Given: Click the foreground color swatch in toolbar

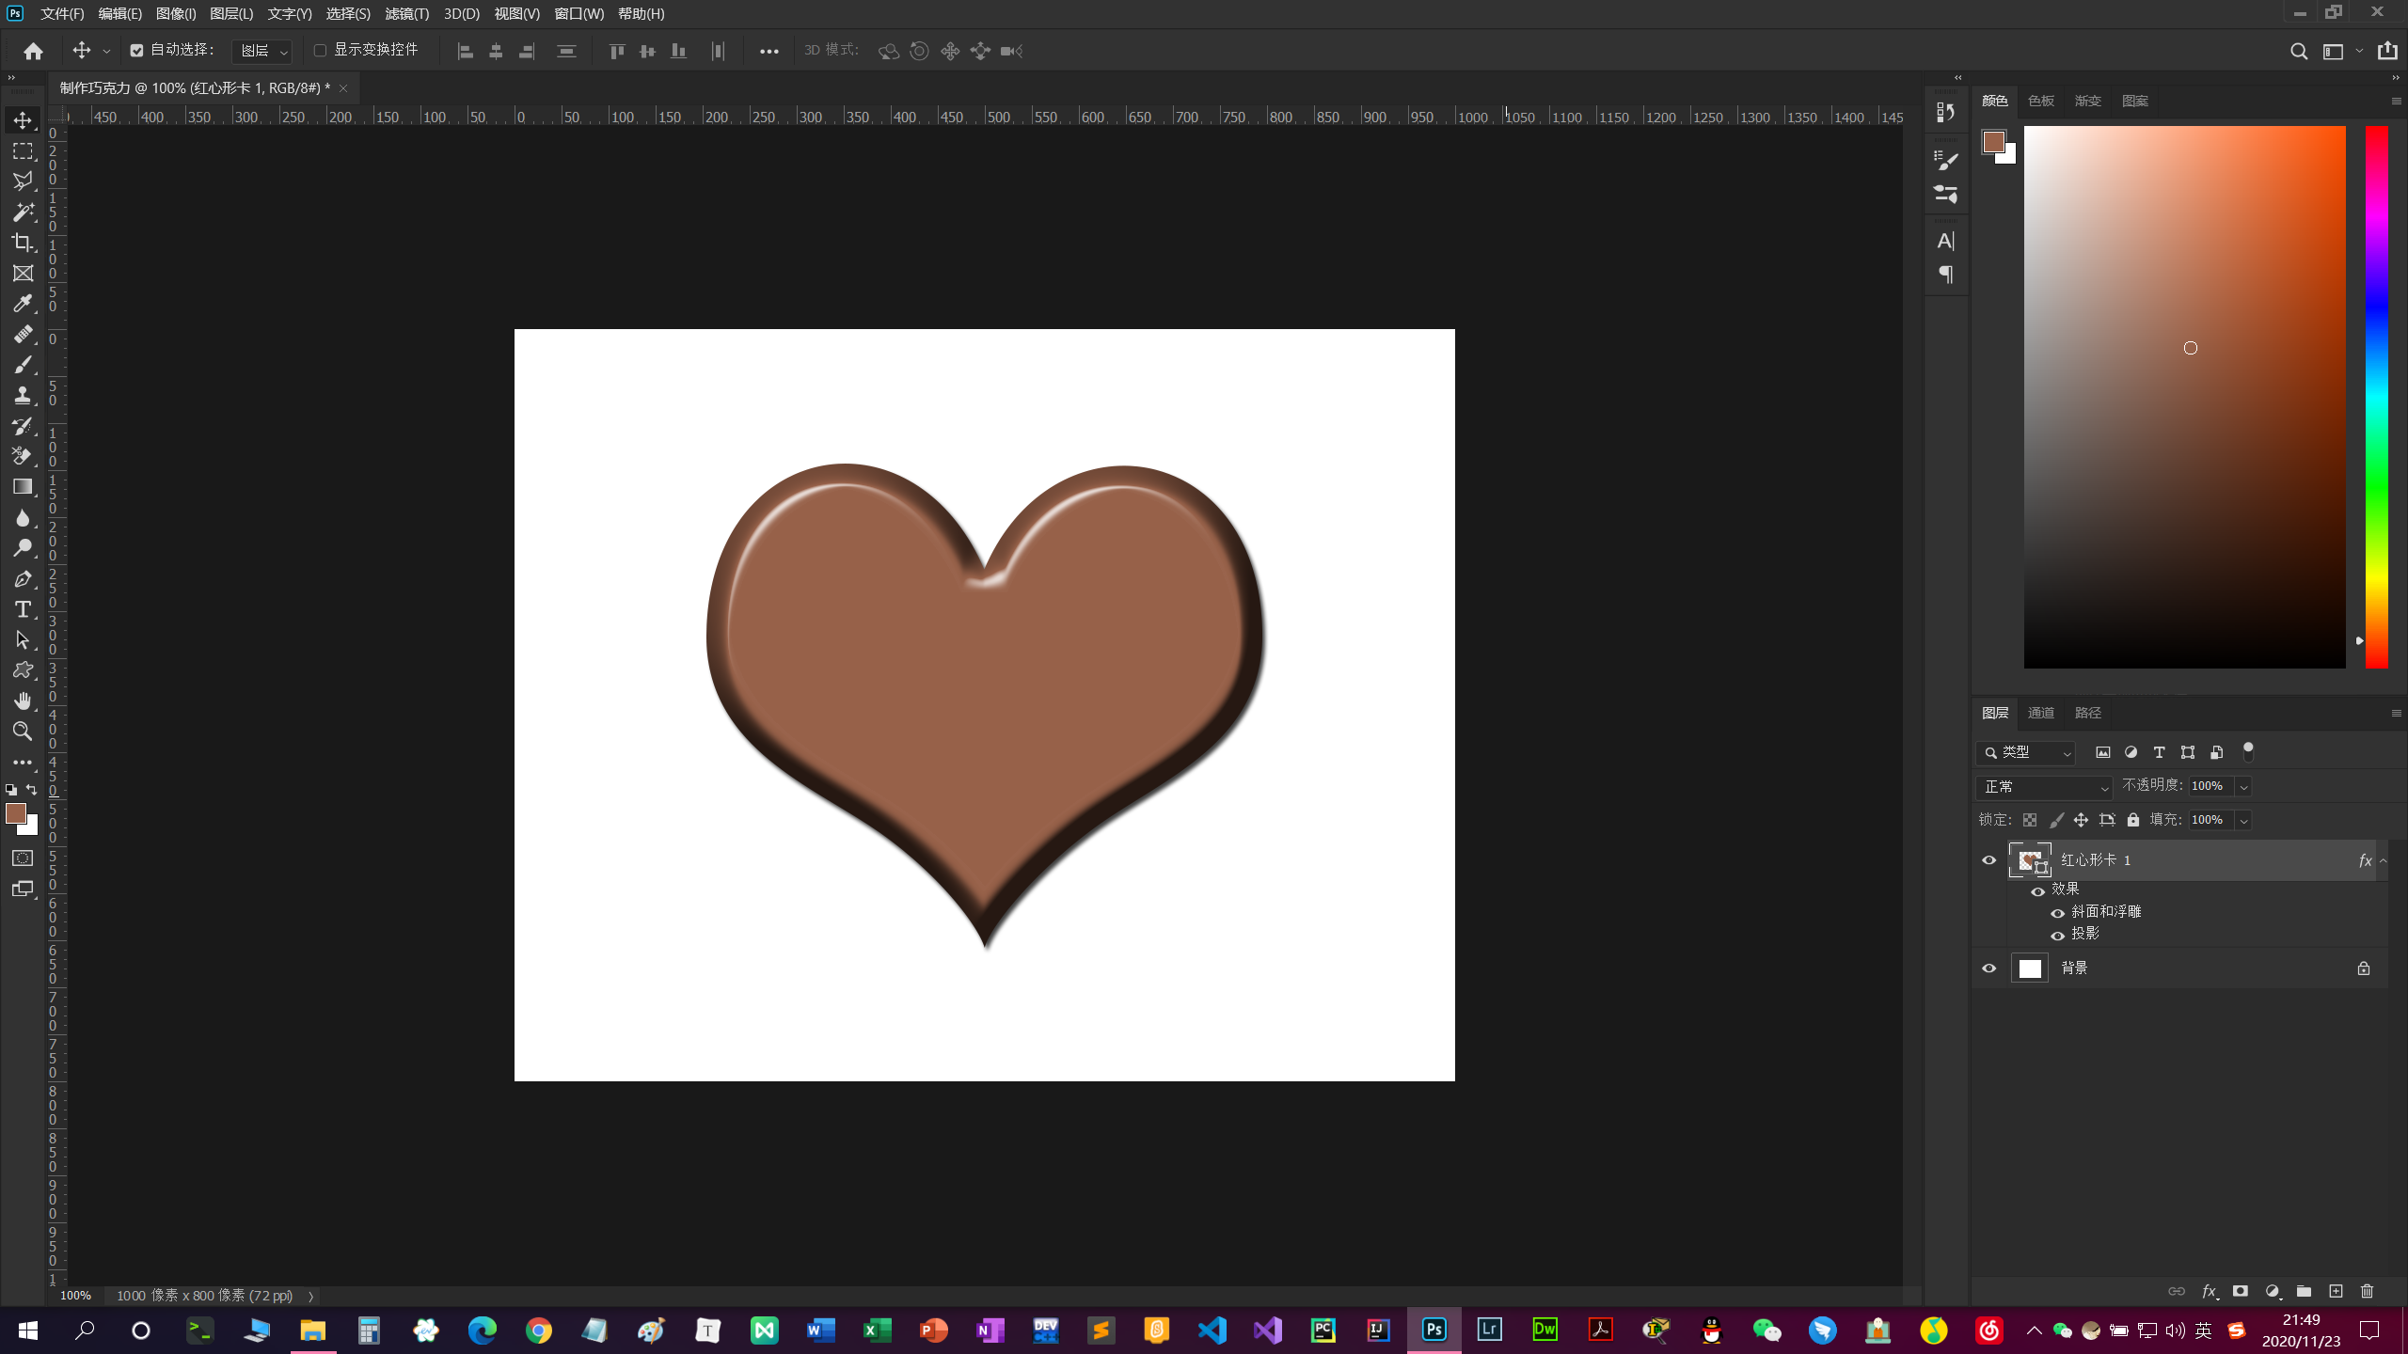Looking at the screenshot, I should pyautogui.click(x=16, y=813).
